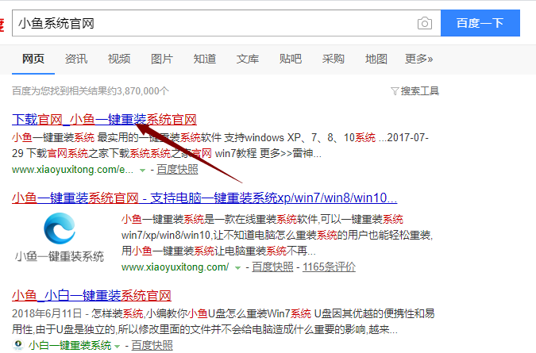
Task: Expand the dropdown arrow after 小白一键重装系统
Action: click(118, 346)
